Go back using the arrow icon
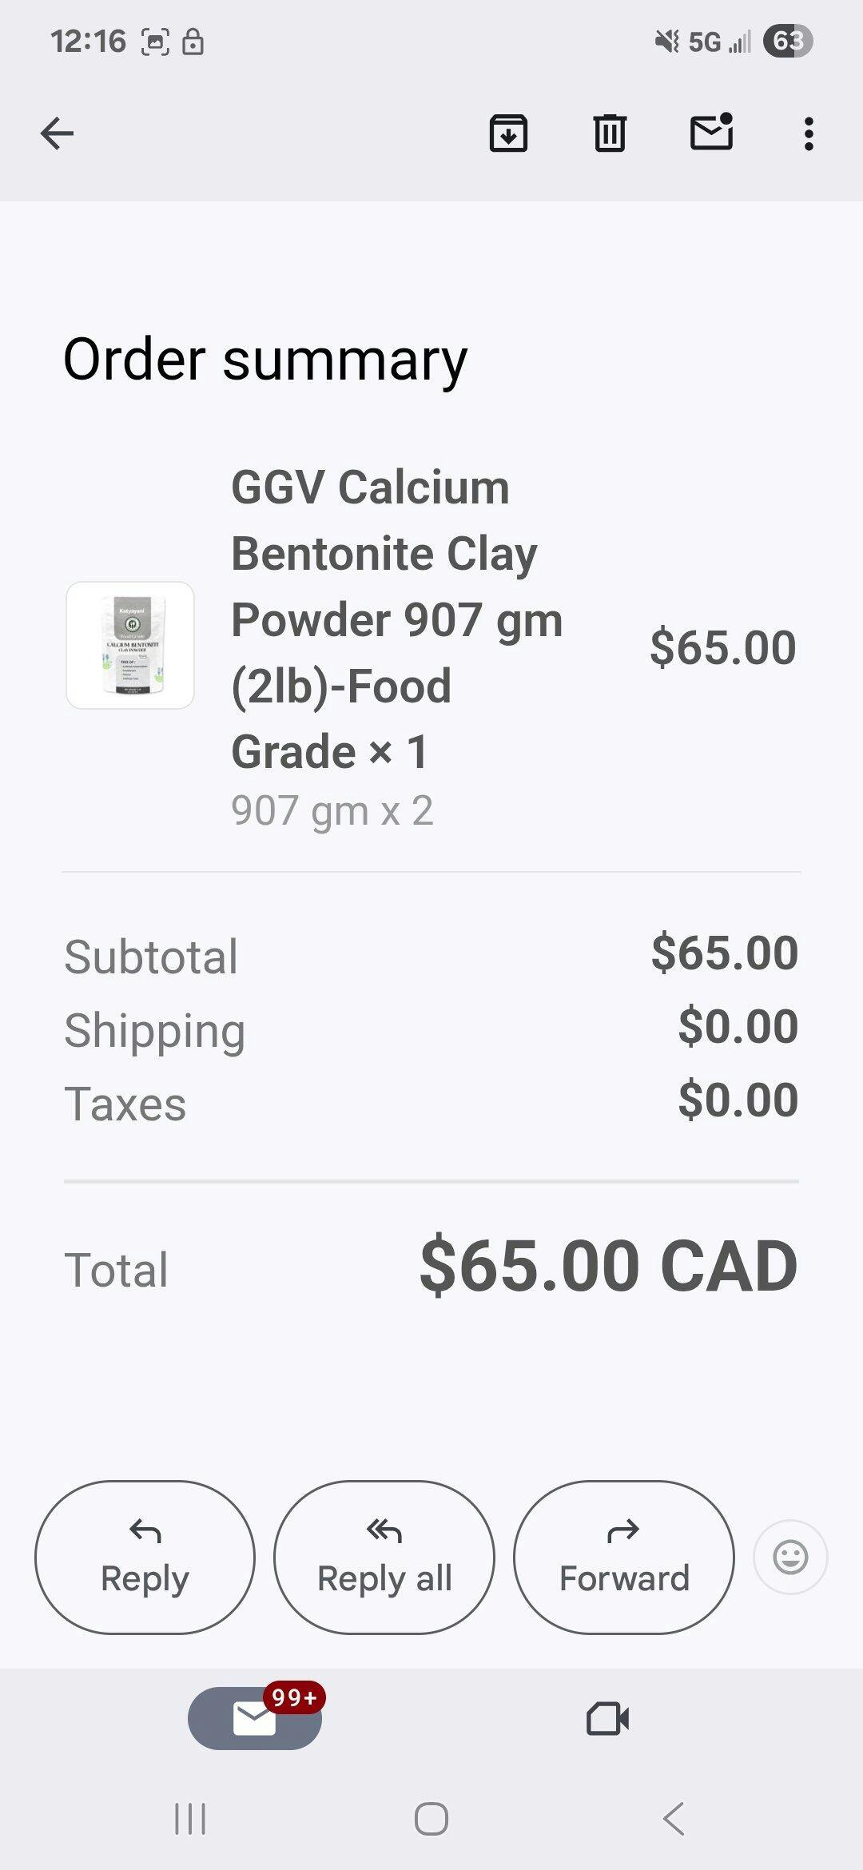Screen dimensions: 863x1870 click(57, 133)
